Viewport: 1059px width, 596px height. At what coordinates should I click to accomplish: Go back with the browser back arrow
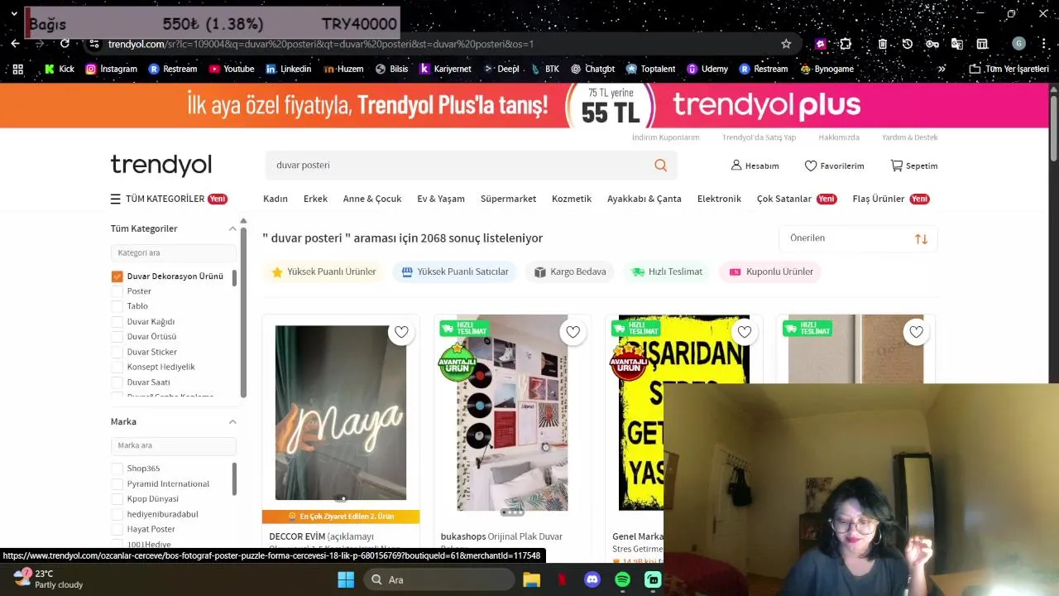click(15, 44)
